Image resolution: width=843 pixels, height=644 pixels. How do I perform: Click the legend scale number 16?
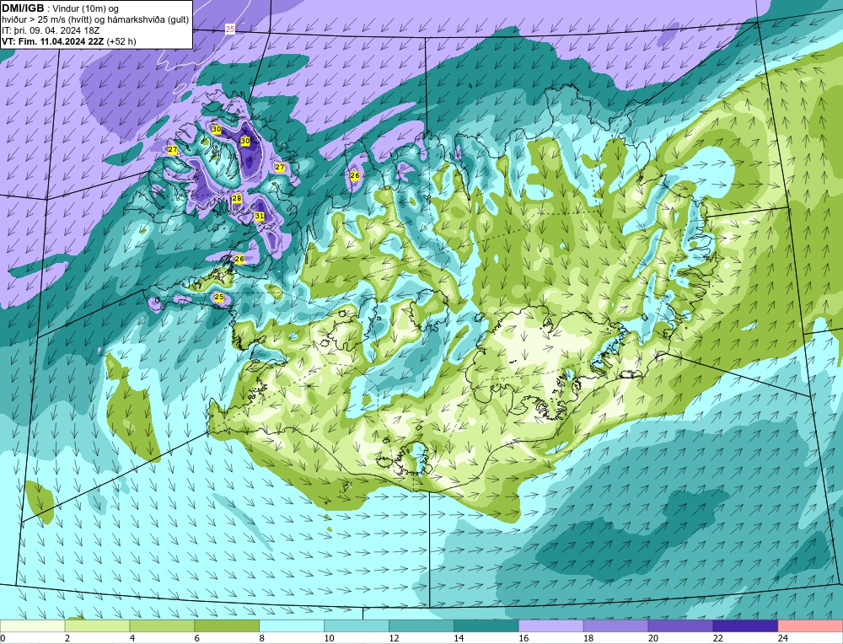tap(524, 638)
